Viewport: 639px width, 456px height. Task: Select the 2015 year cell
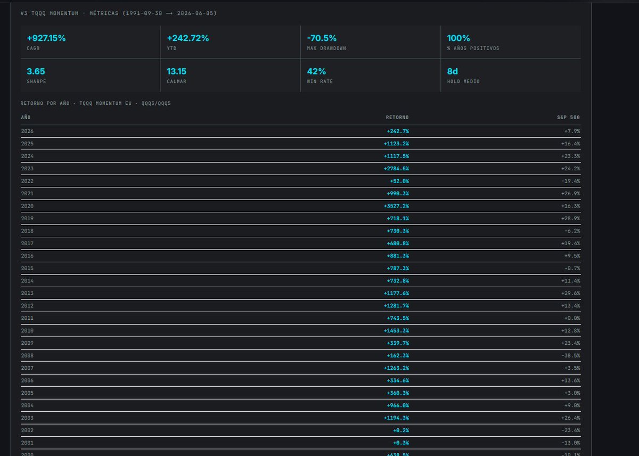click(x=27, y=268)
